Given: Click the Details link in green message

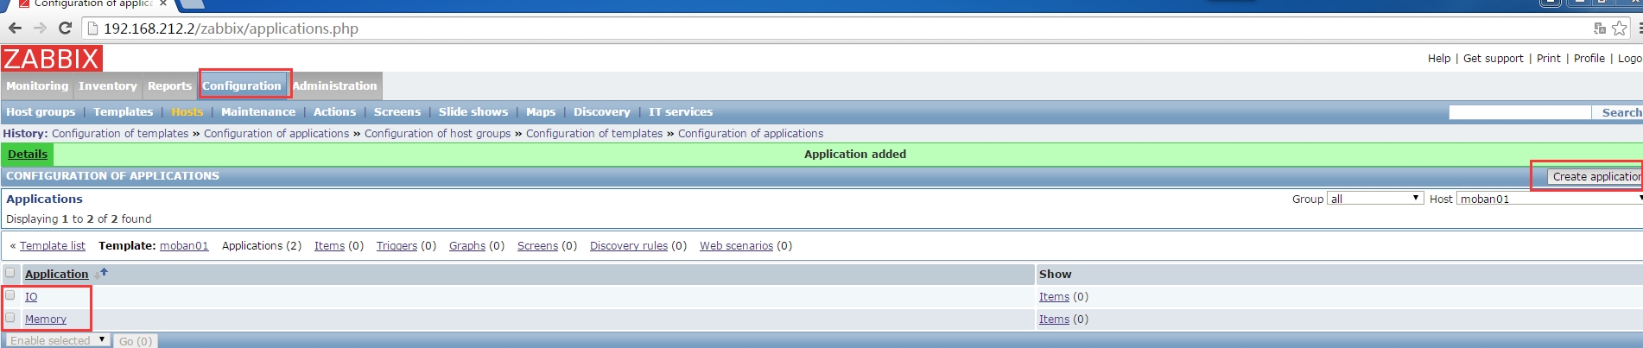Looking at the screenshot, I should (x=28, y=154).
